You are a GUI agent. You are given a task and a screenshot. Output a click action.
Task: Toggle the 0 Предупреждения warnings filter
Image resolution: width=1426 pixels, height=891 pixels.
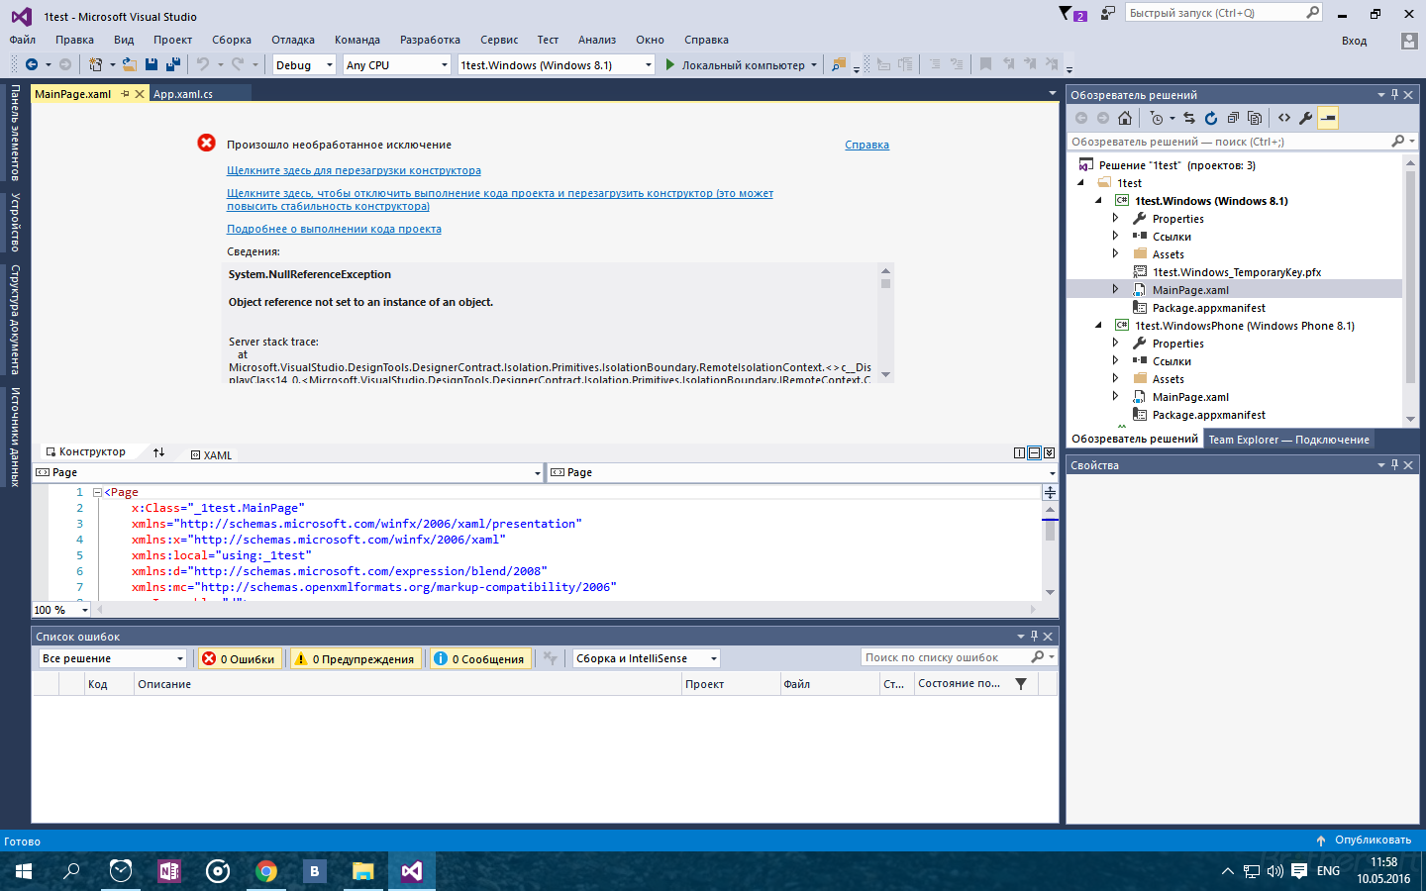[356, 658]
